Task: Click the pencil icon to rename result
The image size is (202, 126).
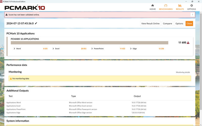Action: click(36, 23)
